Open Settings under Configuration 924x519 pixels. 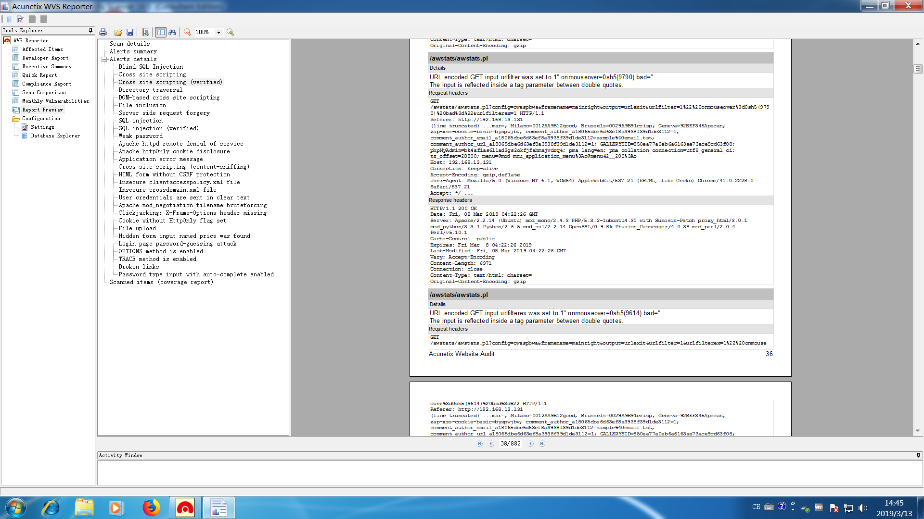point(42,127)
